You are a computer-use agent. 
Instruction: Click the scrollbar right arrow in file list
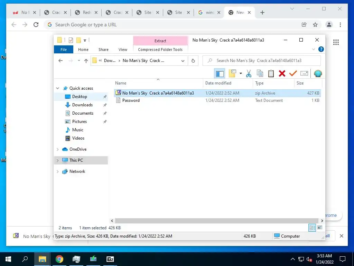tap(322, 221)
